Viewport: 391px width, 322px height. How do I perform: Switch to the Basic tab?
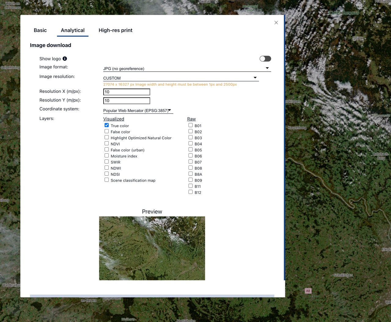(40, 30)
